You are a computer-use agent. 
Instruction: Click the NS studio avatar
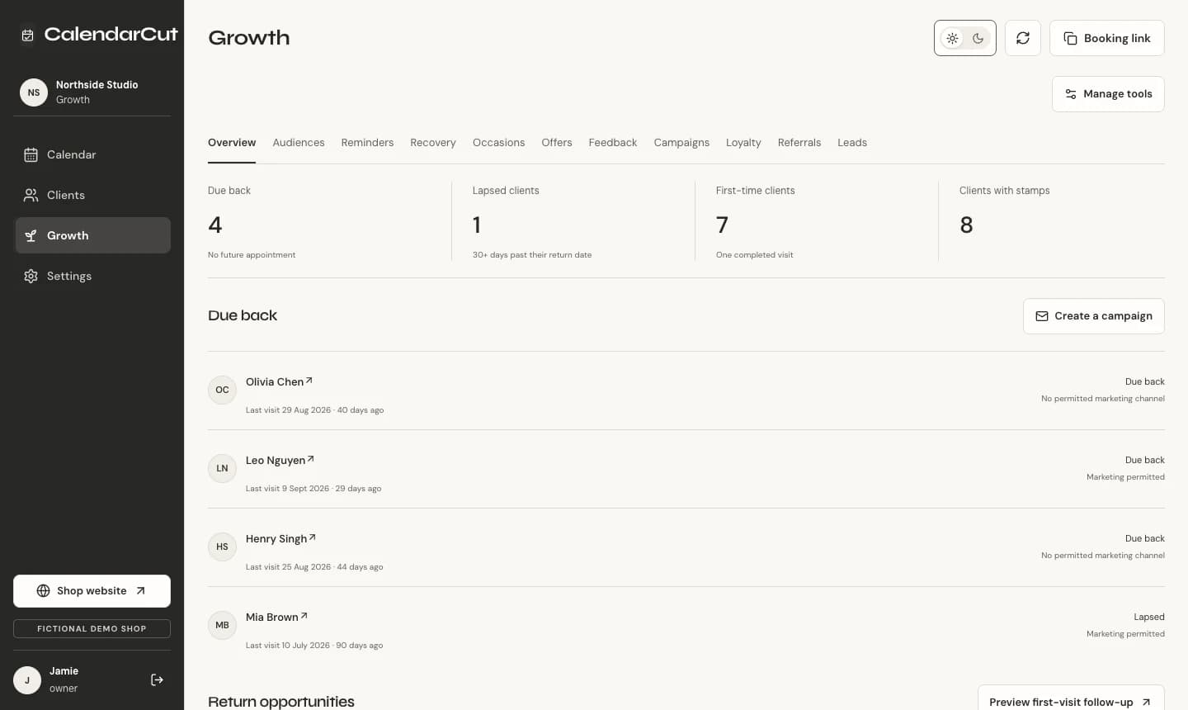point(34,92)
